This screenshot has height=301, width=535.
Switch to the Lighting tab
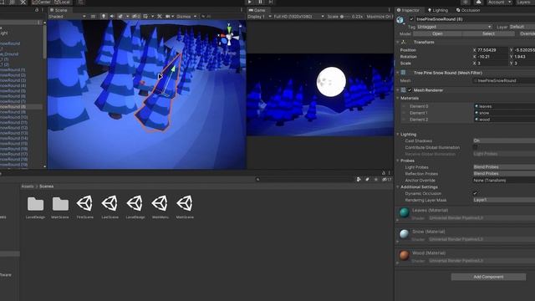438,10
